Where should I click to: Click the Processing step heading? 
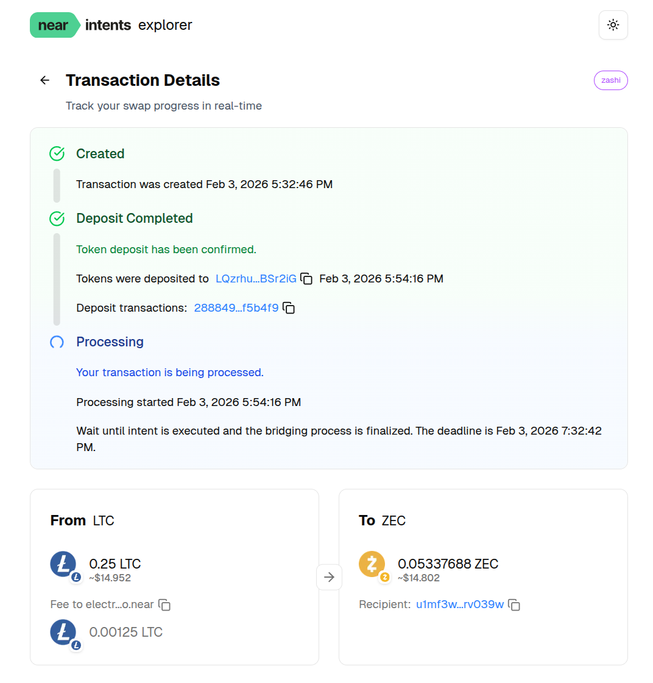click(x=110, y=342)
